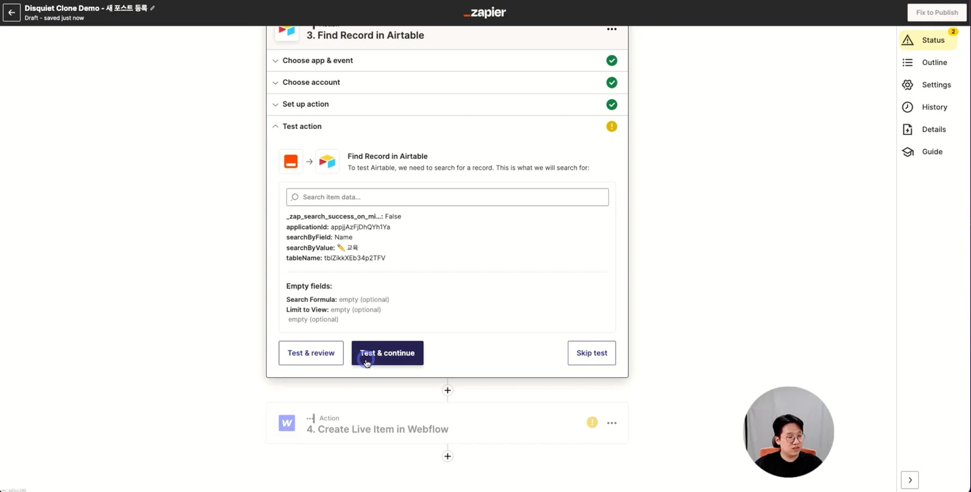Open the Zapier logo home link

click(485, 12)
